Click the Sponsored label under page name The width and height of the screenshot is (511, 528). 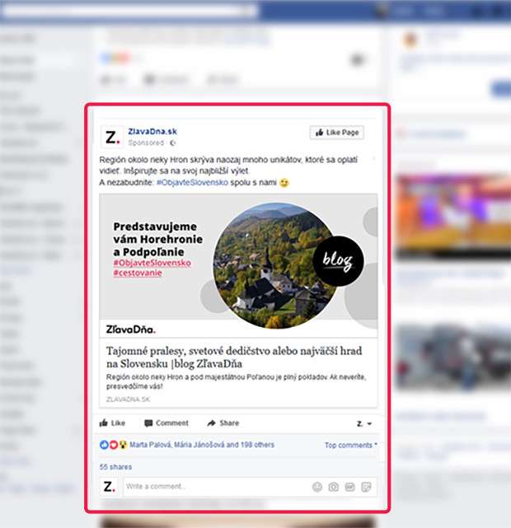click(146, 143)
